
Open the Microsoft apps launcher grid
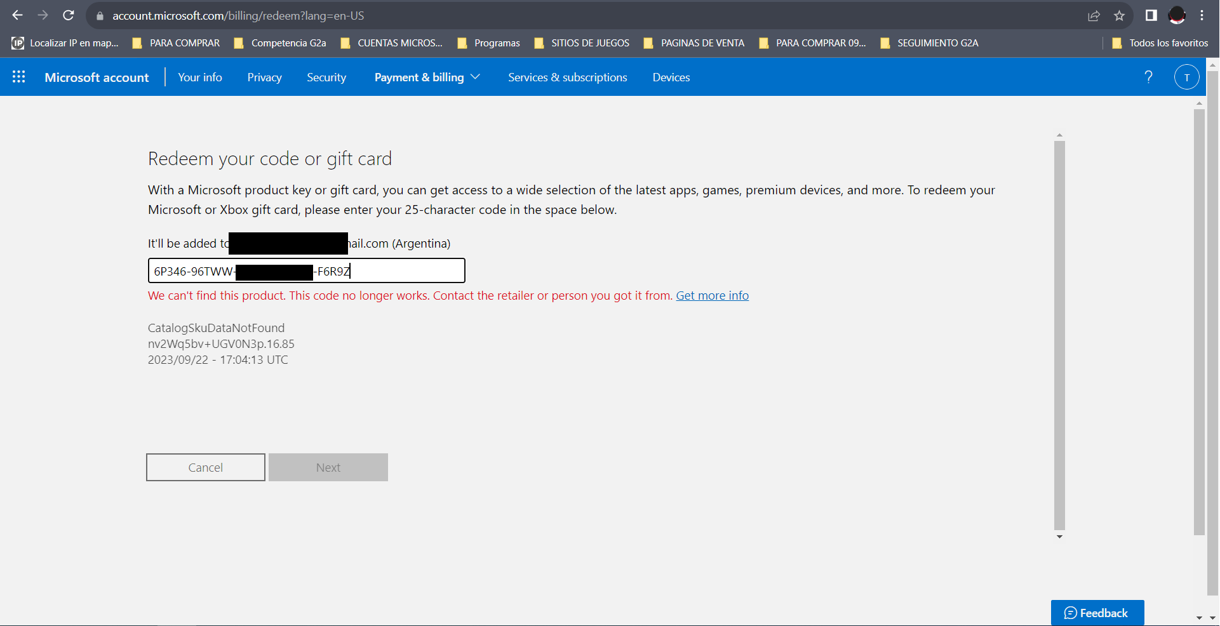pos(19,77)
